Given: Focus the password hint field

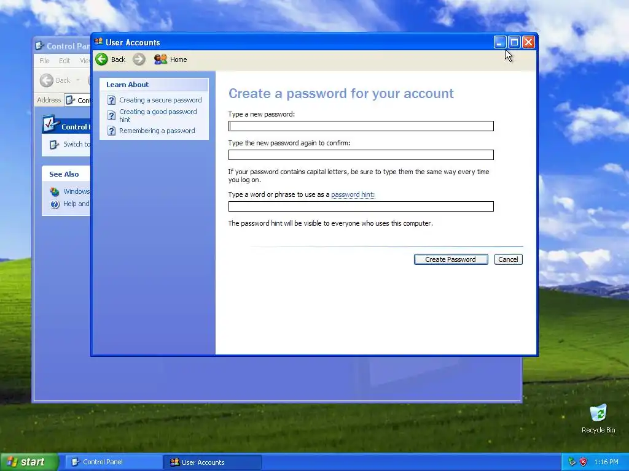Looking at the screenshot, I should click(361, 206).
